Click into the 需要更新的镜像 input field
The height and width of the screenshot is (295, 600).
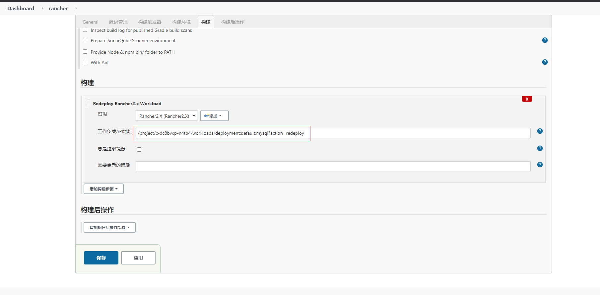[x=333, y=167]
